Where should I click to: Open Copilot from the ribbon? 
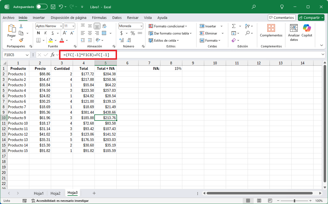(x=307, y=31)
